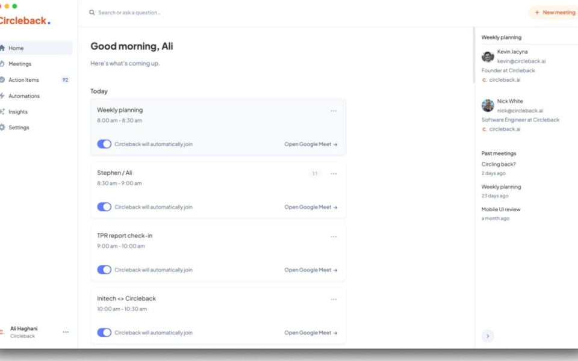This screenshot has width=578, height=361.
Task: Open Google Meet for TPR report check-in
Action: coord(311,270)
